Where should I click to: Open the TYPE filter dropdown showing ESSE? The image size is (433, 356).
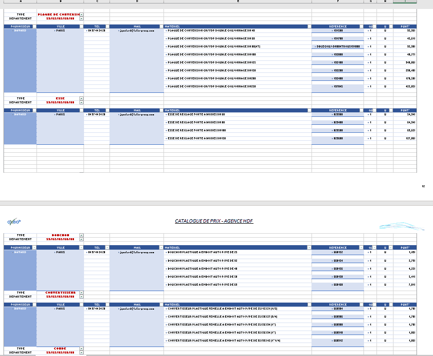tap(81, 98)
